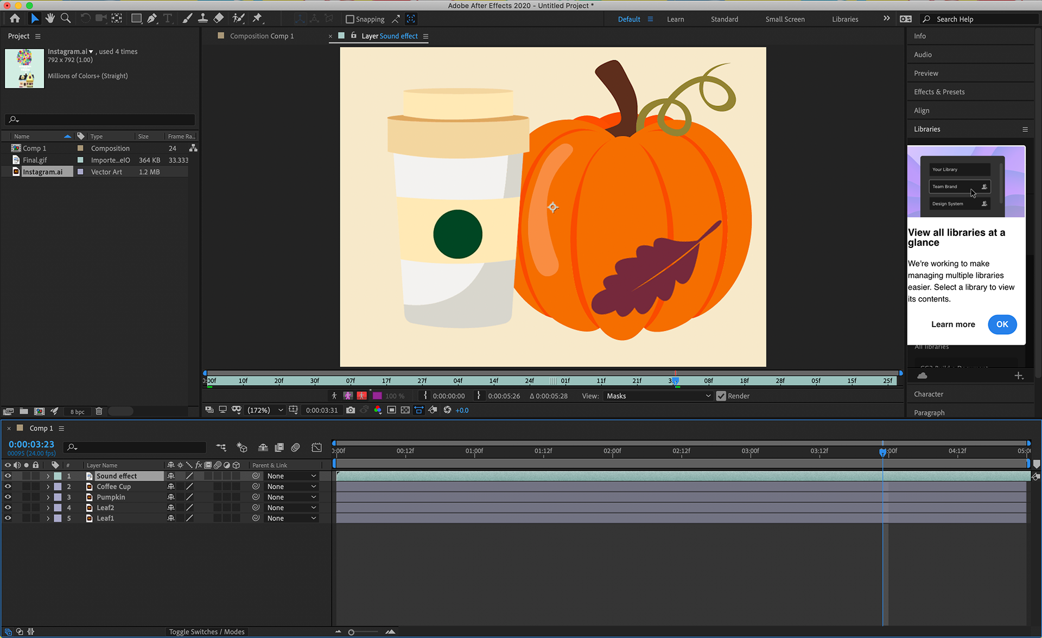Image resolution: width=1042 pixels, height=638 pixels.
Task: Click the timeline zoom slider handle
Action: 351,632
